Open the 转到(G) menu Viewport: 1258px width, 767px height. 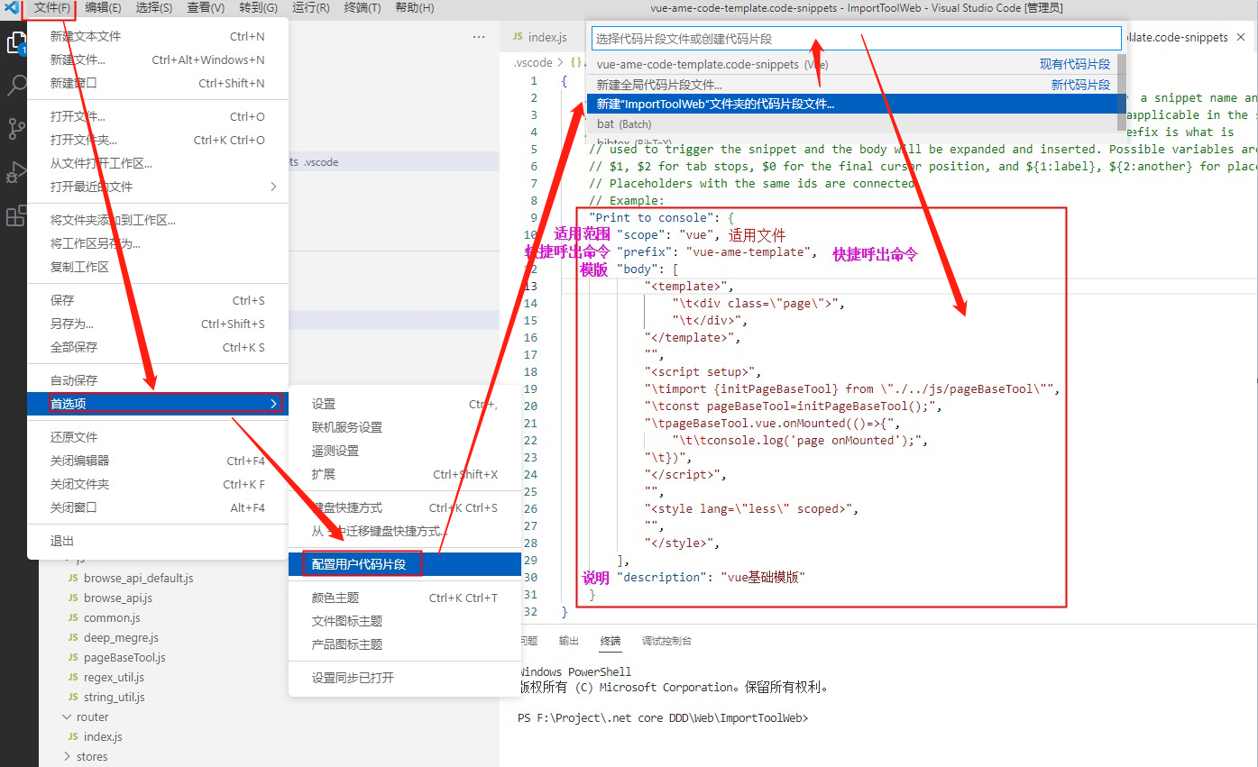258,8
